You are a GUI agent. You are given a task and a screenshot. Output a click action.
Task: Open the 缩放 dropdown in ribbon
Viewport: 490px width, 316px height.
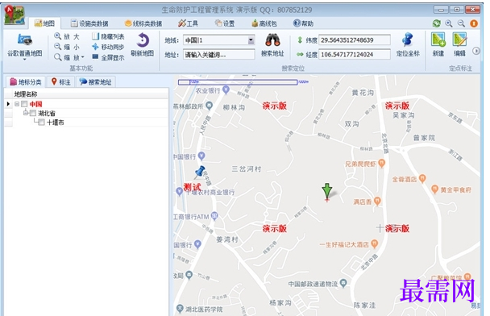click(69, 57)
